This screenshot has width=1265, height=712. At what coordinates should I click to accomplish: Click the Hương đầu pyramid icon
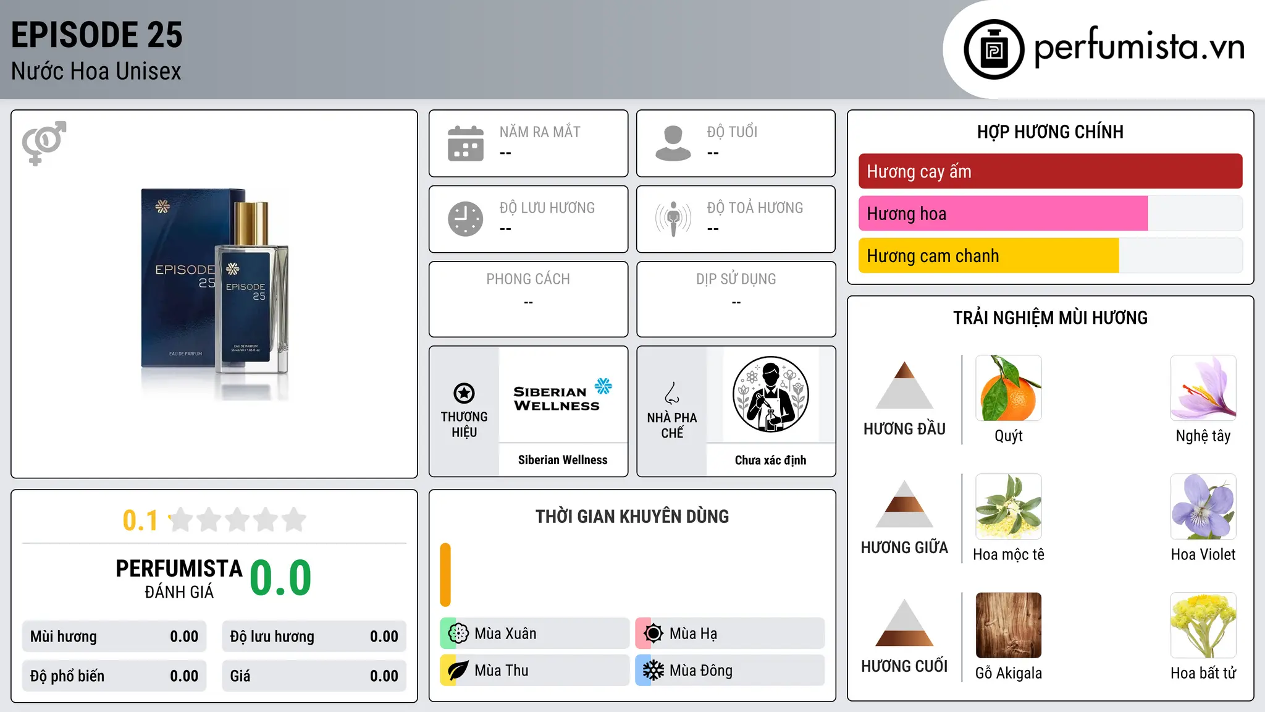tap(904, 385)
